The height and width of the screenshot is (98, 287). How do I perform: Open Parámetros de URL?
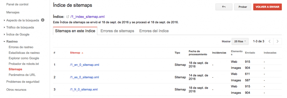pyautogui.click(x=22, y=75)
